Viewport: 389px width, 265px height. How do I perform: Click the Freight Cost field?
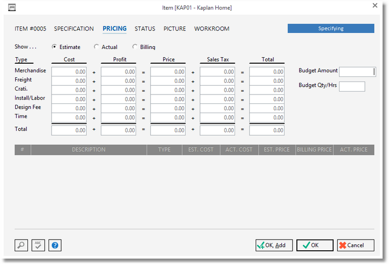[69, 81]
